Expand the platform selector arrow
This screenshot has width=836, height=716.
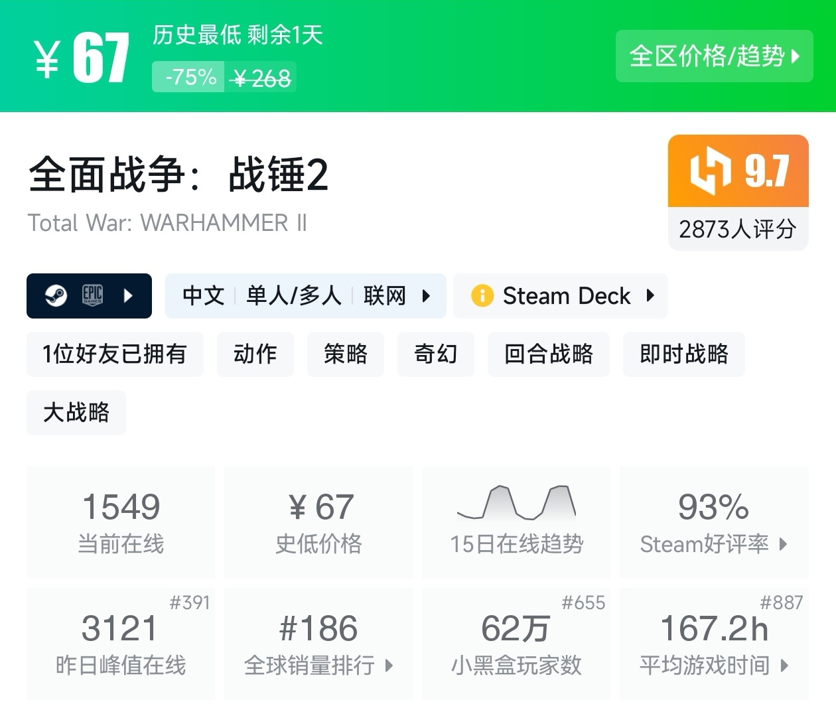pyautogui.click(x=129, y=295)
